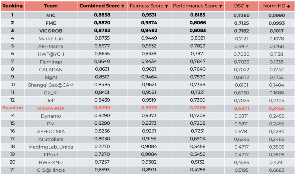The image size is (296, 176).
Task: Select MIC's combined score 0,8858
Action: pos(102,16)
